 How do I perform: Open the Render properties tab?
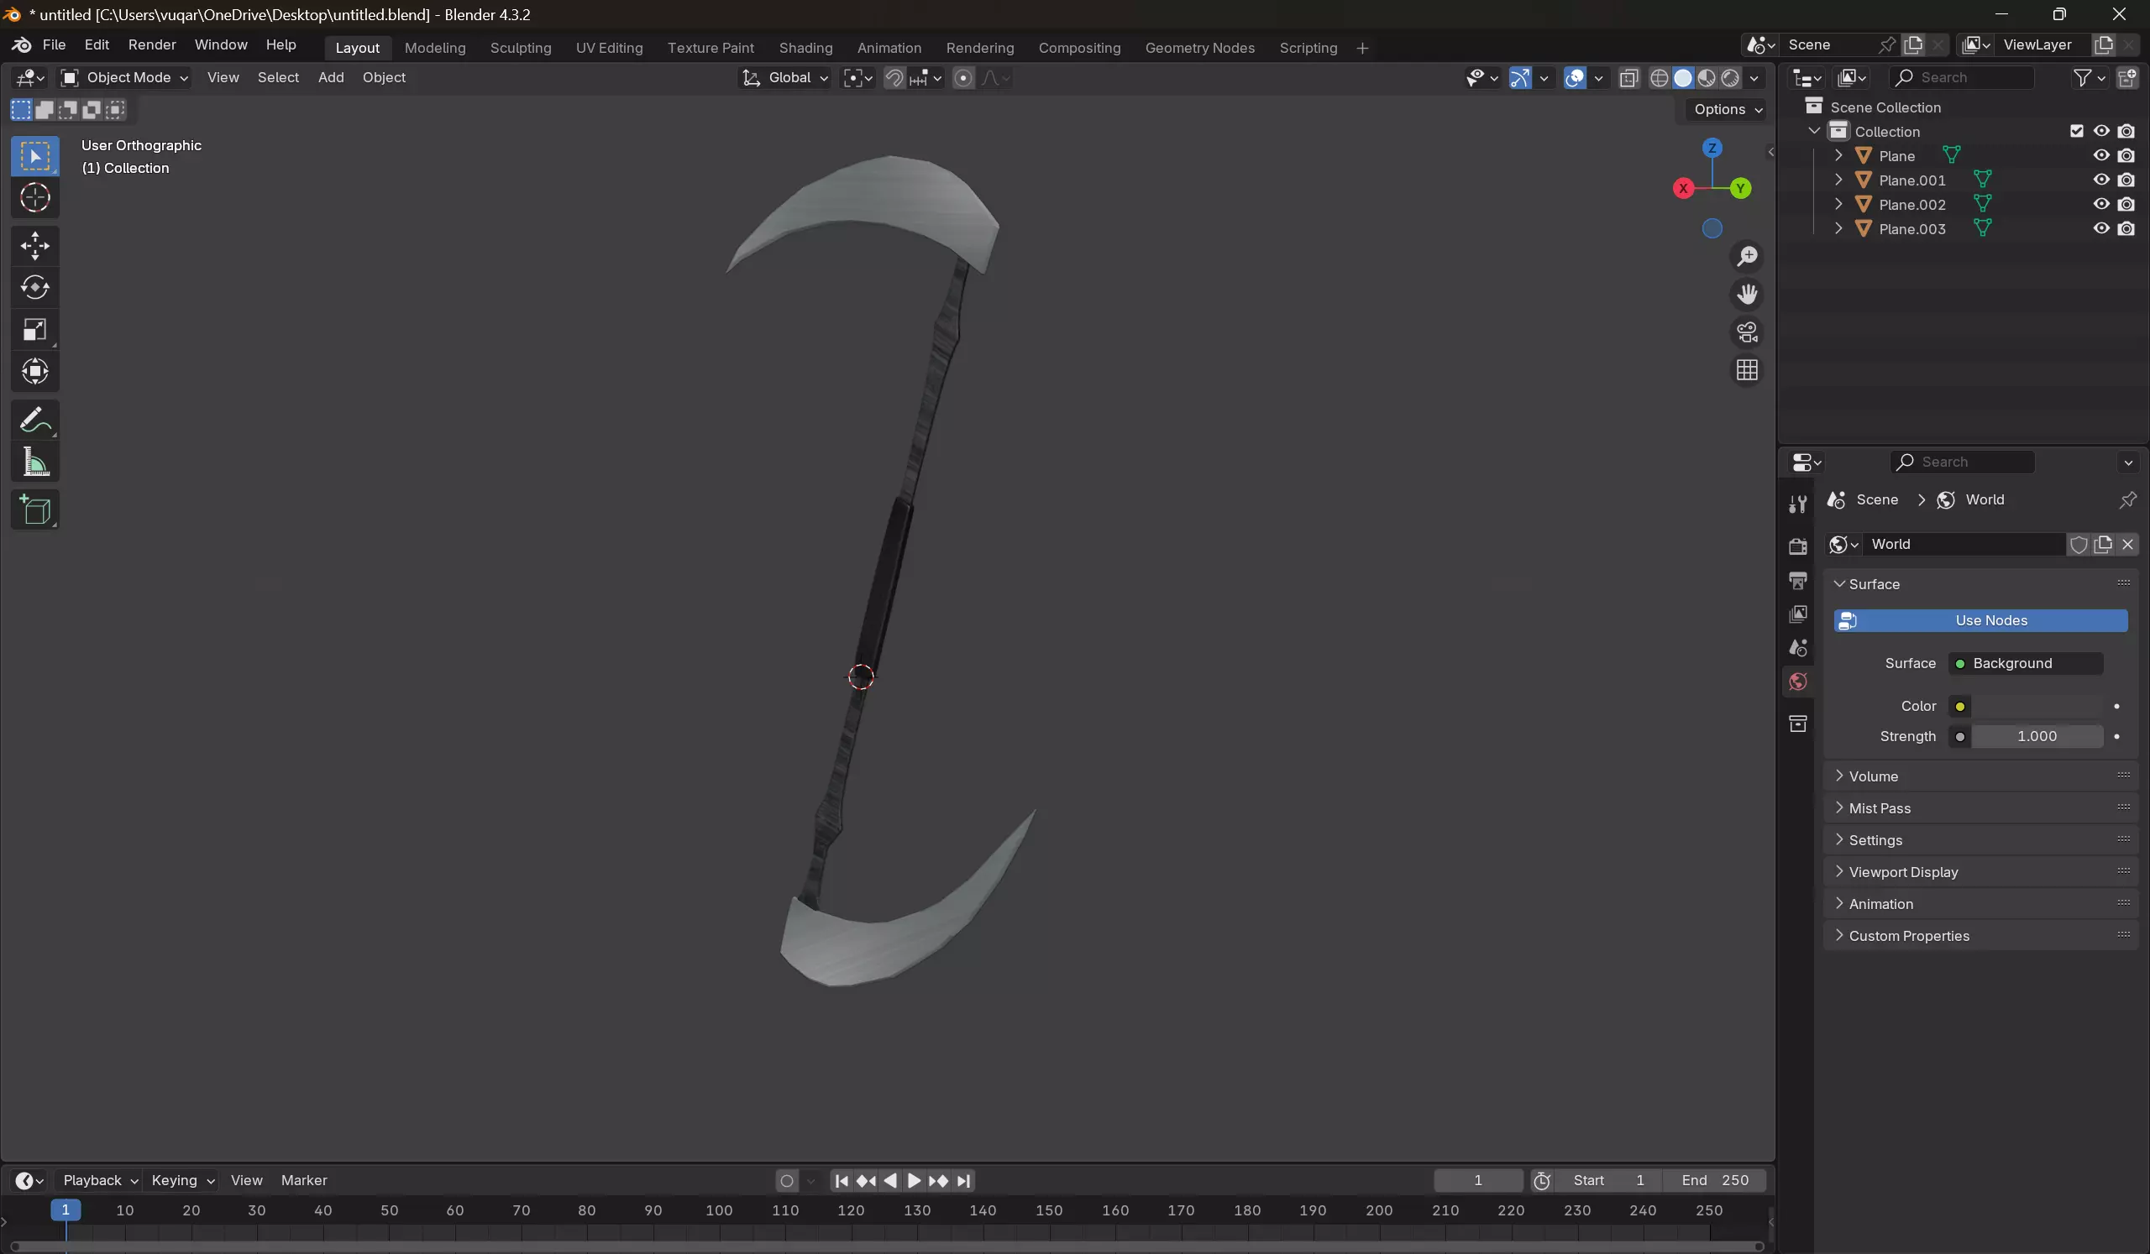[1797, 546]
